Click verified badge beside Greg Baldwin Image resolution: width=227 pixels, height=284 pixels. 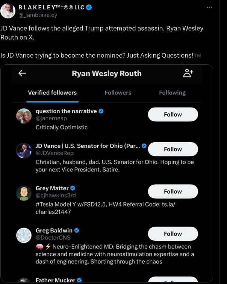[77, 230]
